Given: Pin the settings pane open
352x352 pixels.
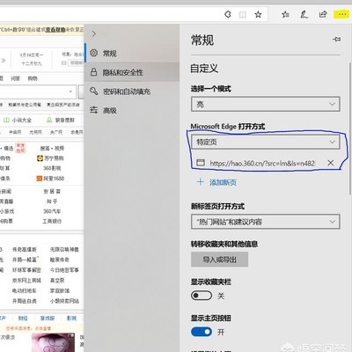Looking at the screenshot, I should [337, 39].
